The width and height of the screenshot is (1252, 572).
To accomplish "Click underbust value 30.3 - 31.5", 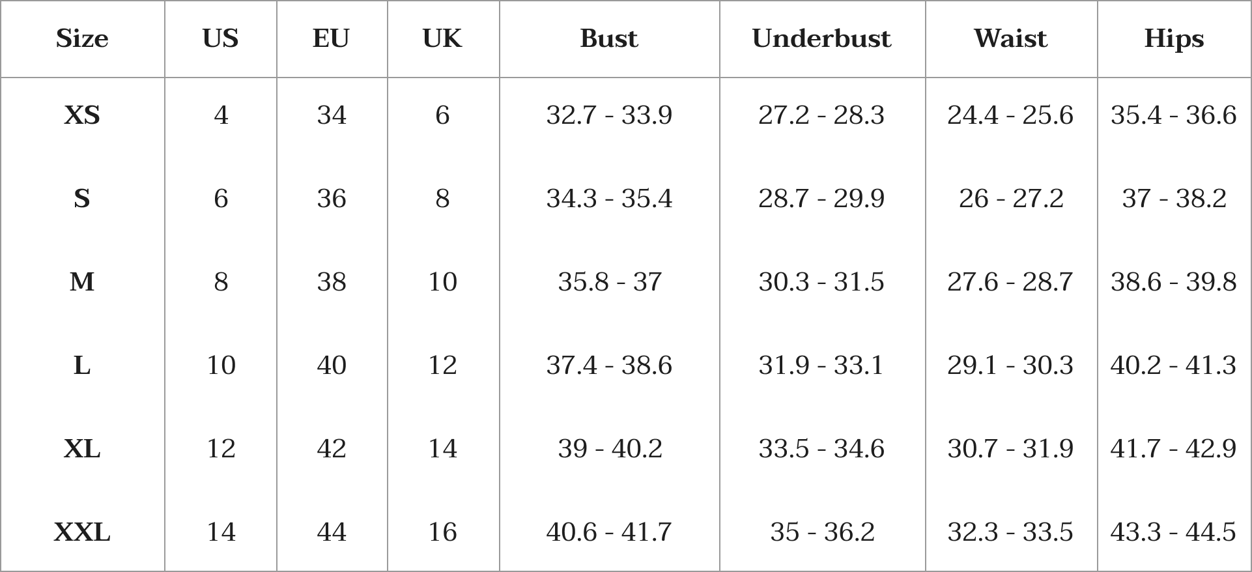I will (x=821, y=282).
